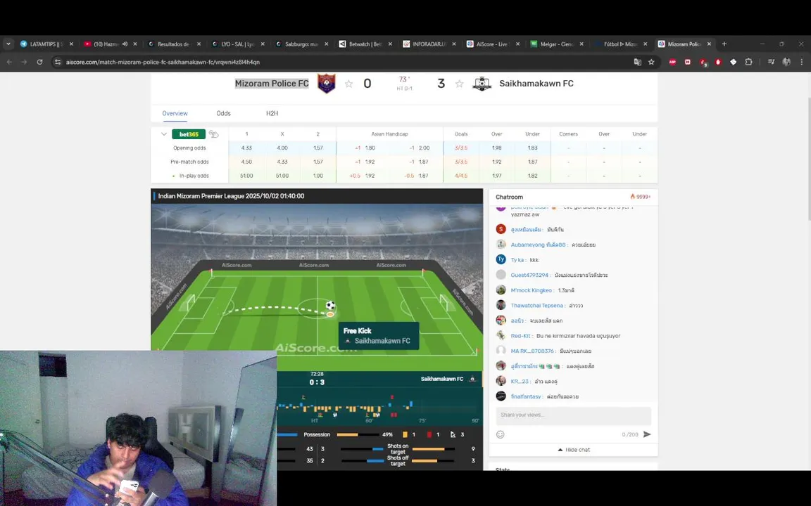
Task: Click the In-play odds 1.00 cell
Action: [x=318, y=176]
